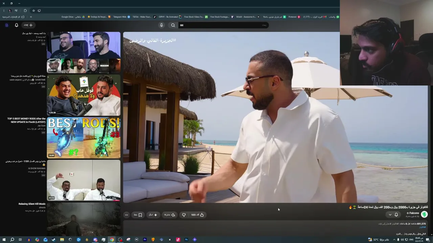Screen dimensions: 433x243
Task: Open the Chrome three-dot menu
Action: (x=4, y=10)
